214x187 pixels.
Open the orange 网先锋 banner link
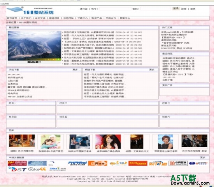click(98, 163)
